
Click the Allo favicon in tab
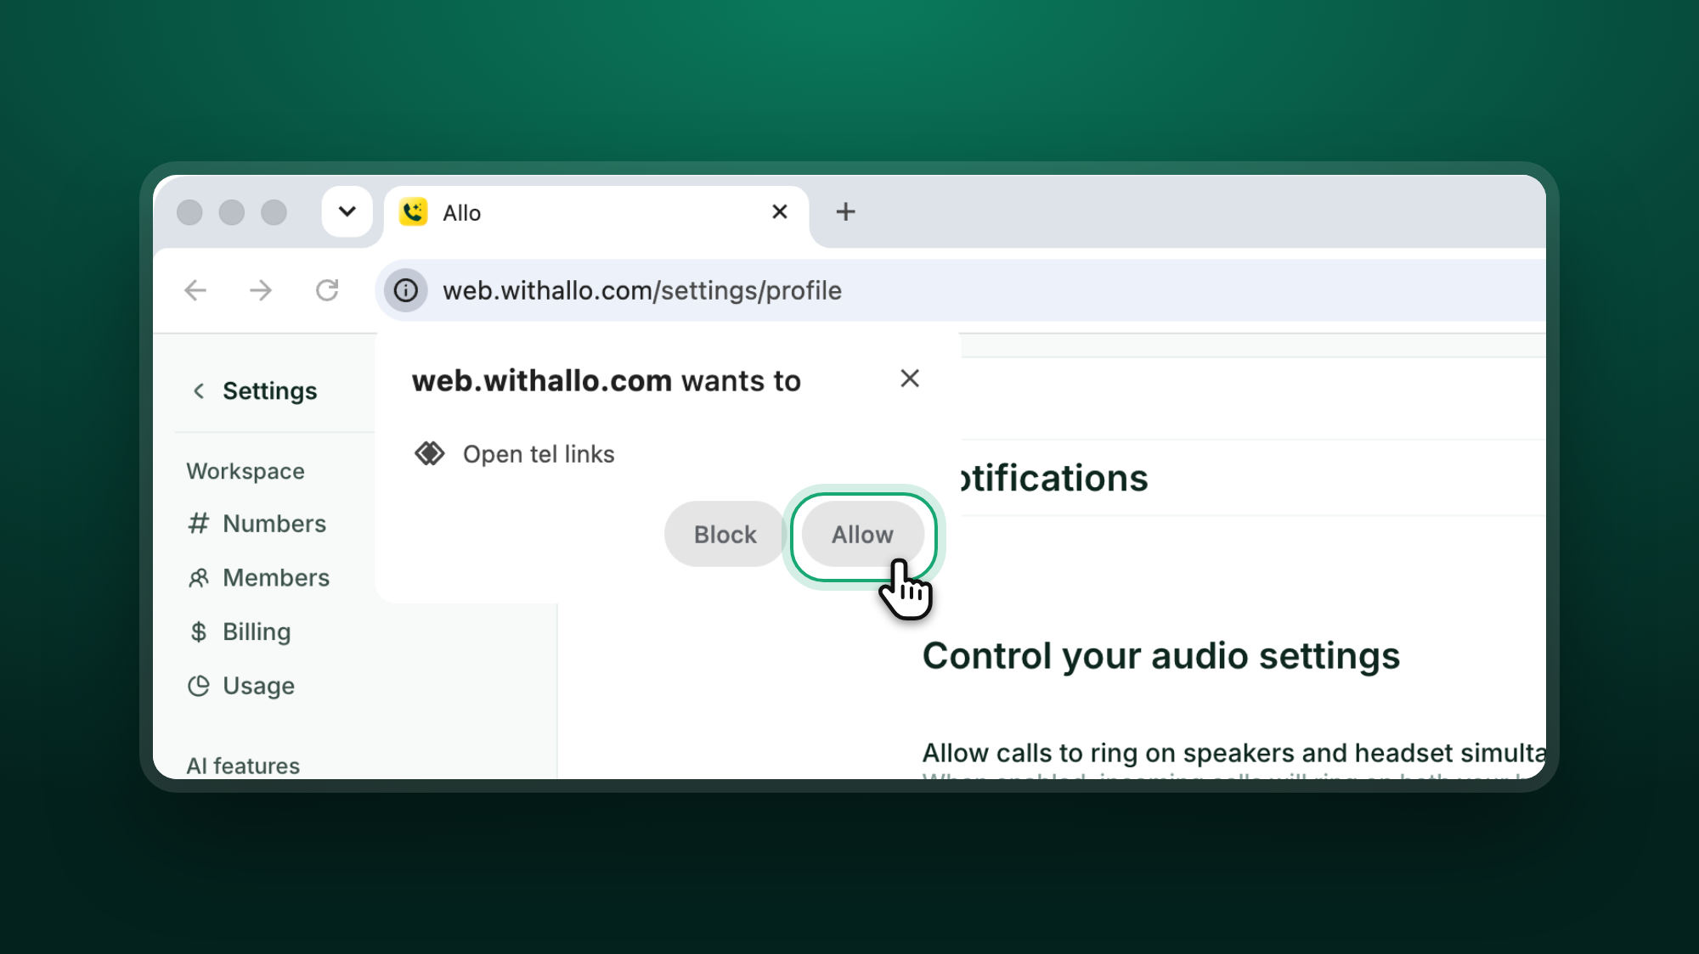(414, 212)
